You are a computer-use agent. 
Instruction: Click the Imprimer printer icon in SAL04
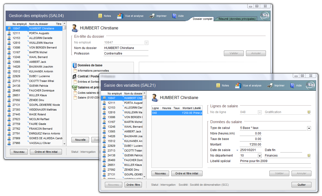pos(152,16)
